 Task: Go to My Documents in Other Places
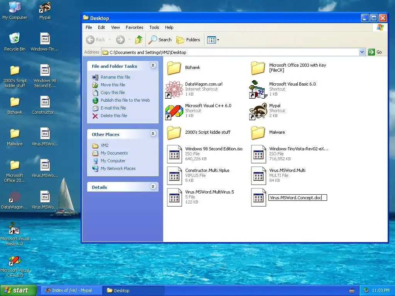(114, 153)
